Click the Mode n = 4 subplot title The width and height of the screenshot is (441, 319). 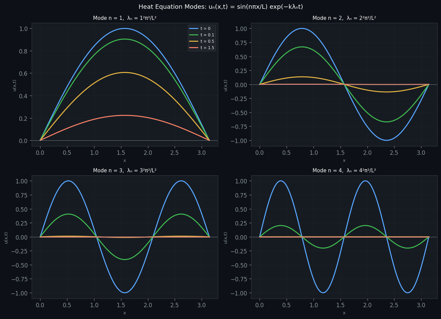click(x=344, y=170)
